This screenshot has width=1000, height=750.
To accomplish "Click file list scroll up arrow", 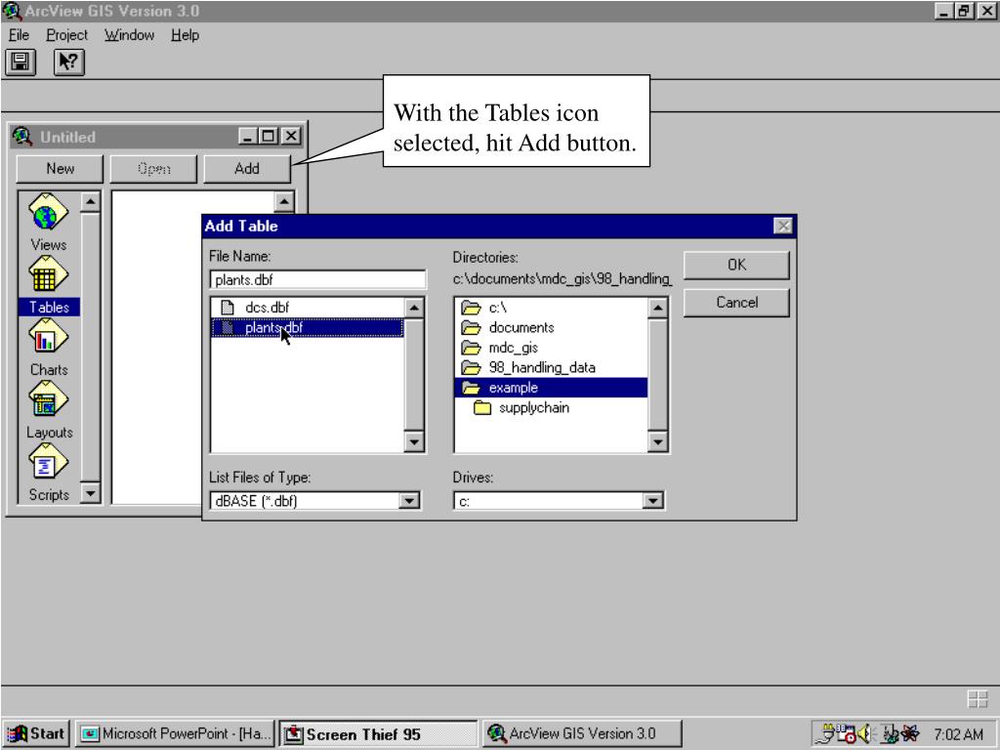I will [414, 309].
